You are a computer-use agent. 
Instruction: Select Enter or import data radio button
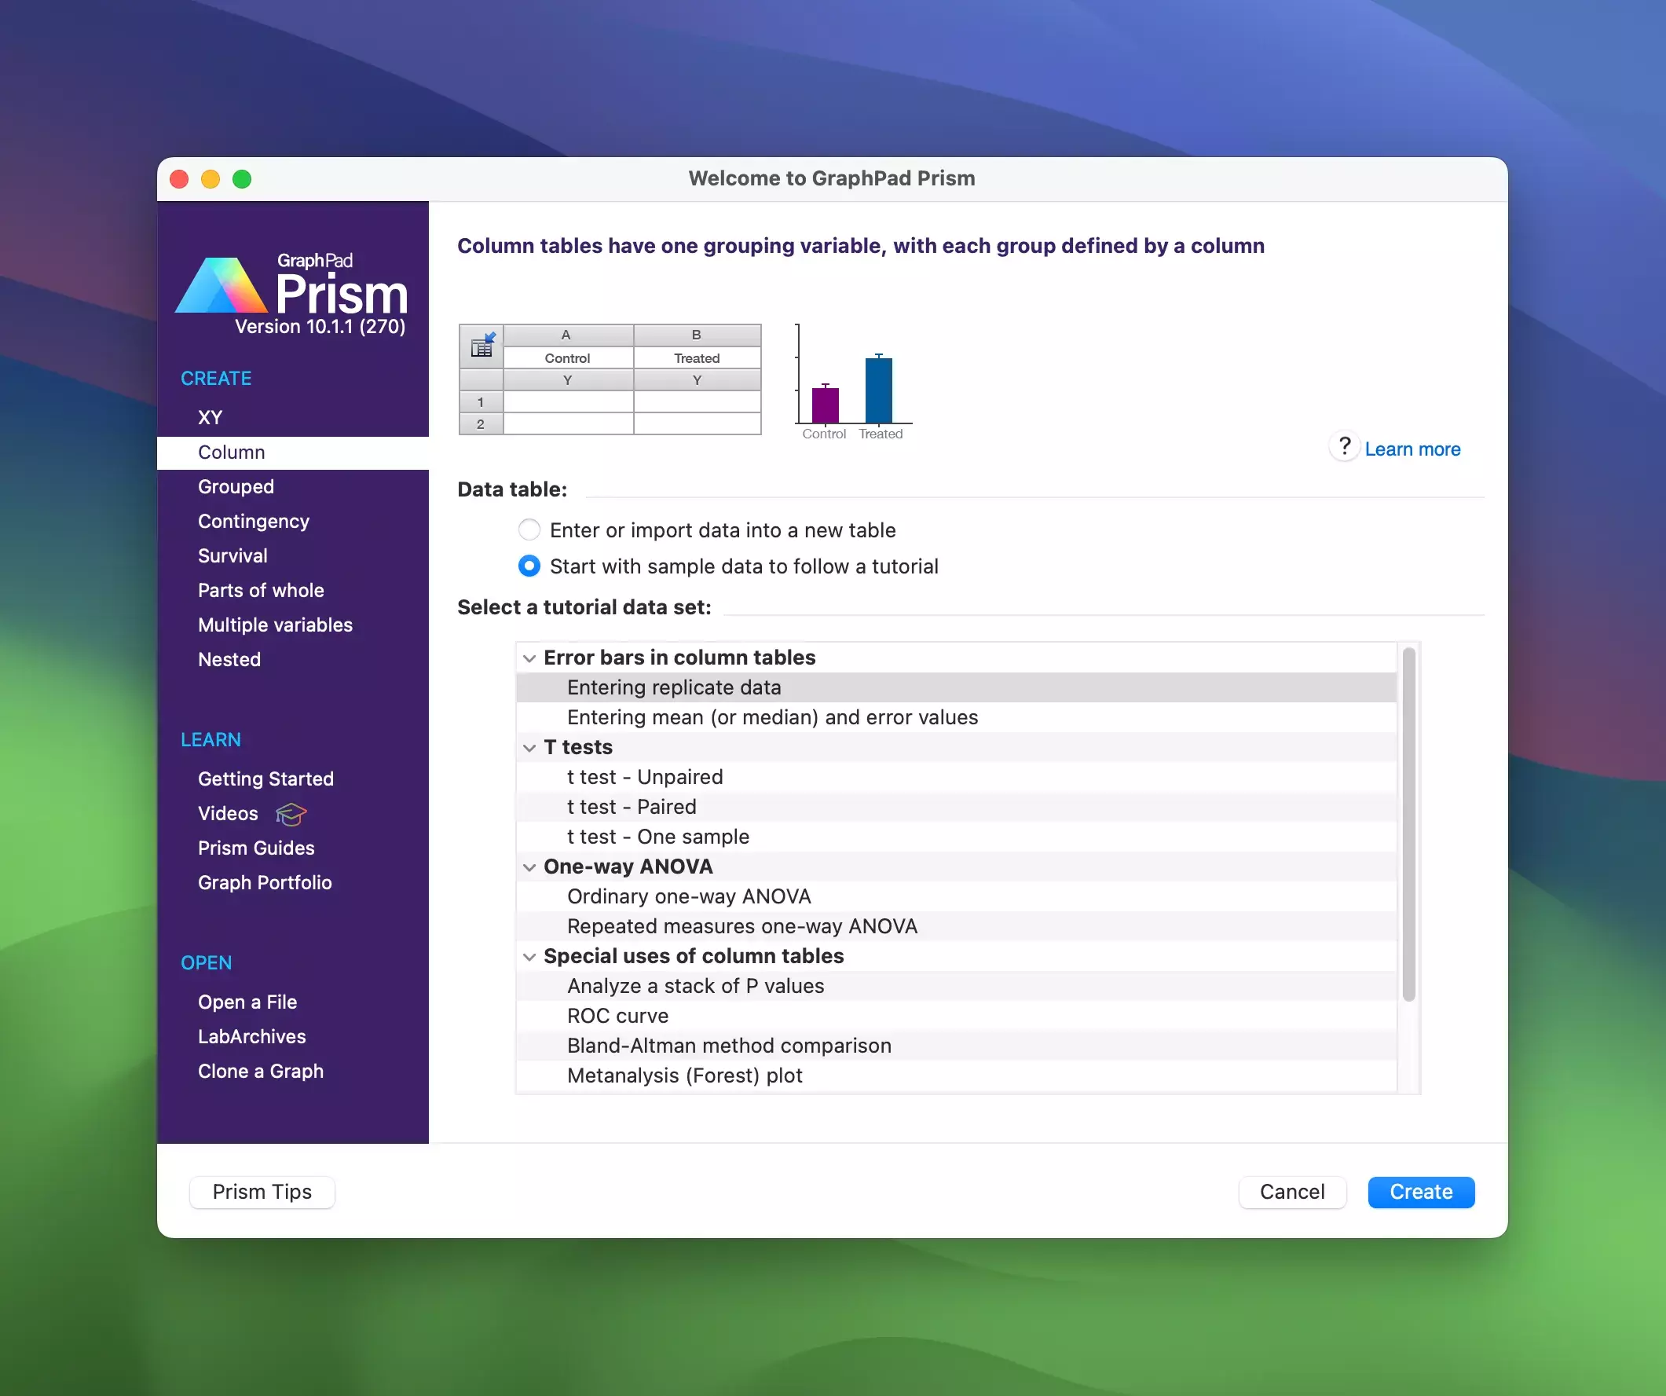point(529,529)
